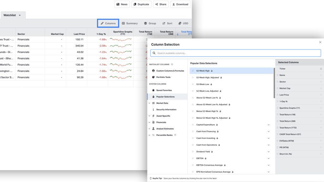The width and height of the screenshot is (324, 182).
Task: Star the Dividend Yield column as favorite
Action: pos(193,152)
